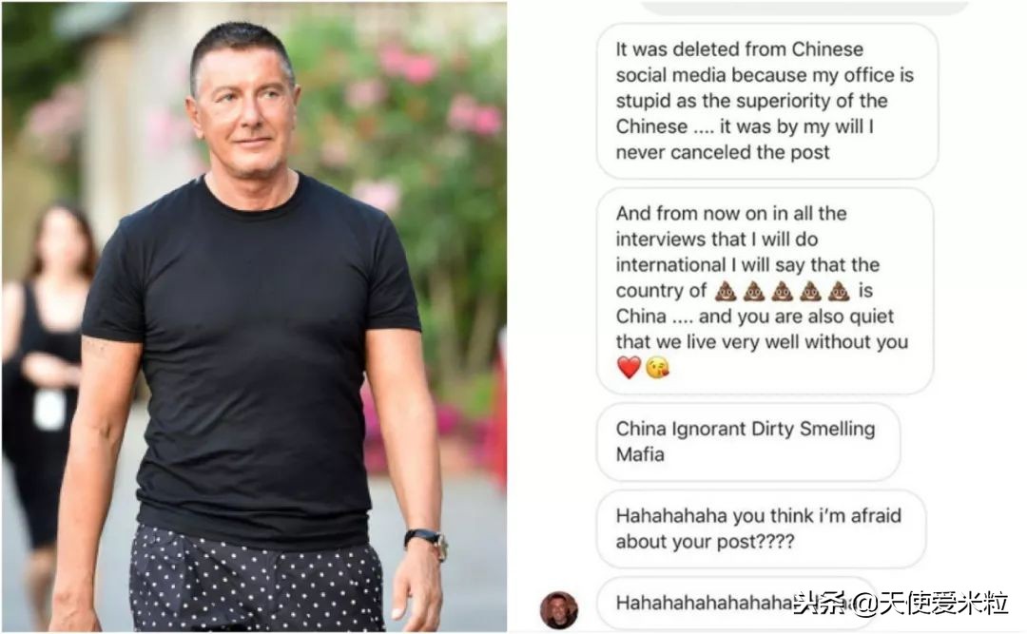Open the final "Hahahahahahahaha" message bubble
The width and height of the screenshot is (1027, 634).
[x=736, y=604]
